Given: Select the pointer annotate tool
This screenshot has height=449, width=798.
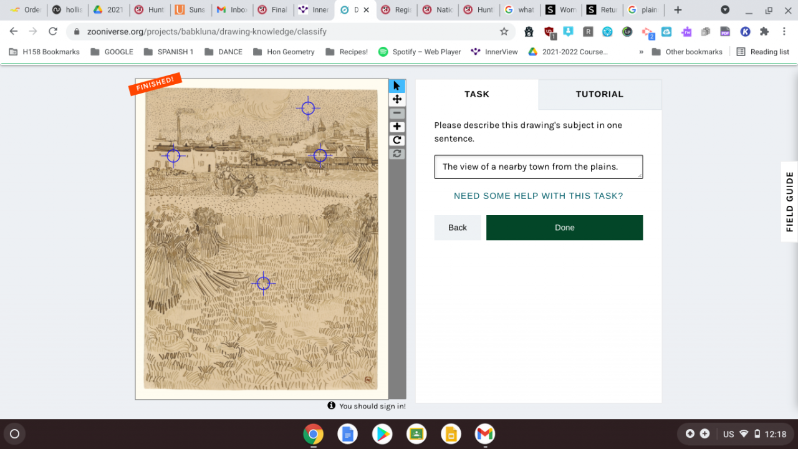Looking at the screenshot, I should coord(397,86).
